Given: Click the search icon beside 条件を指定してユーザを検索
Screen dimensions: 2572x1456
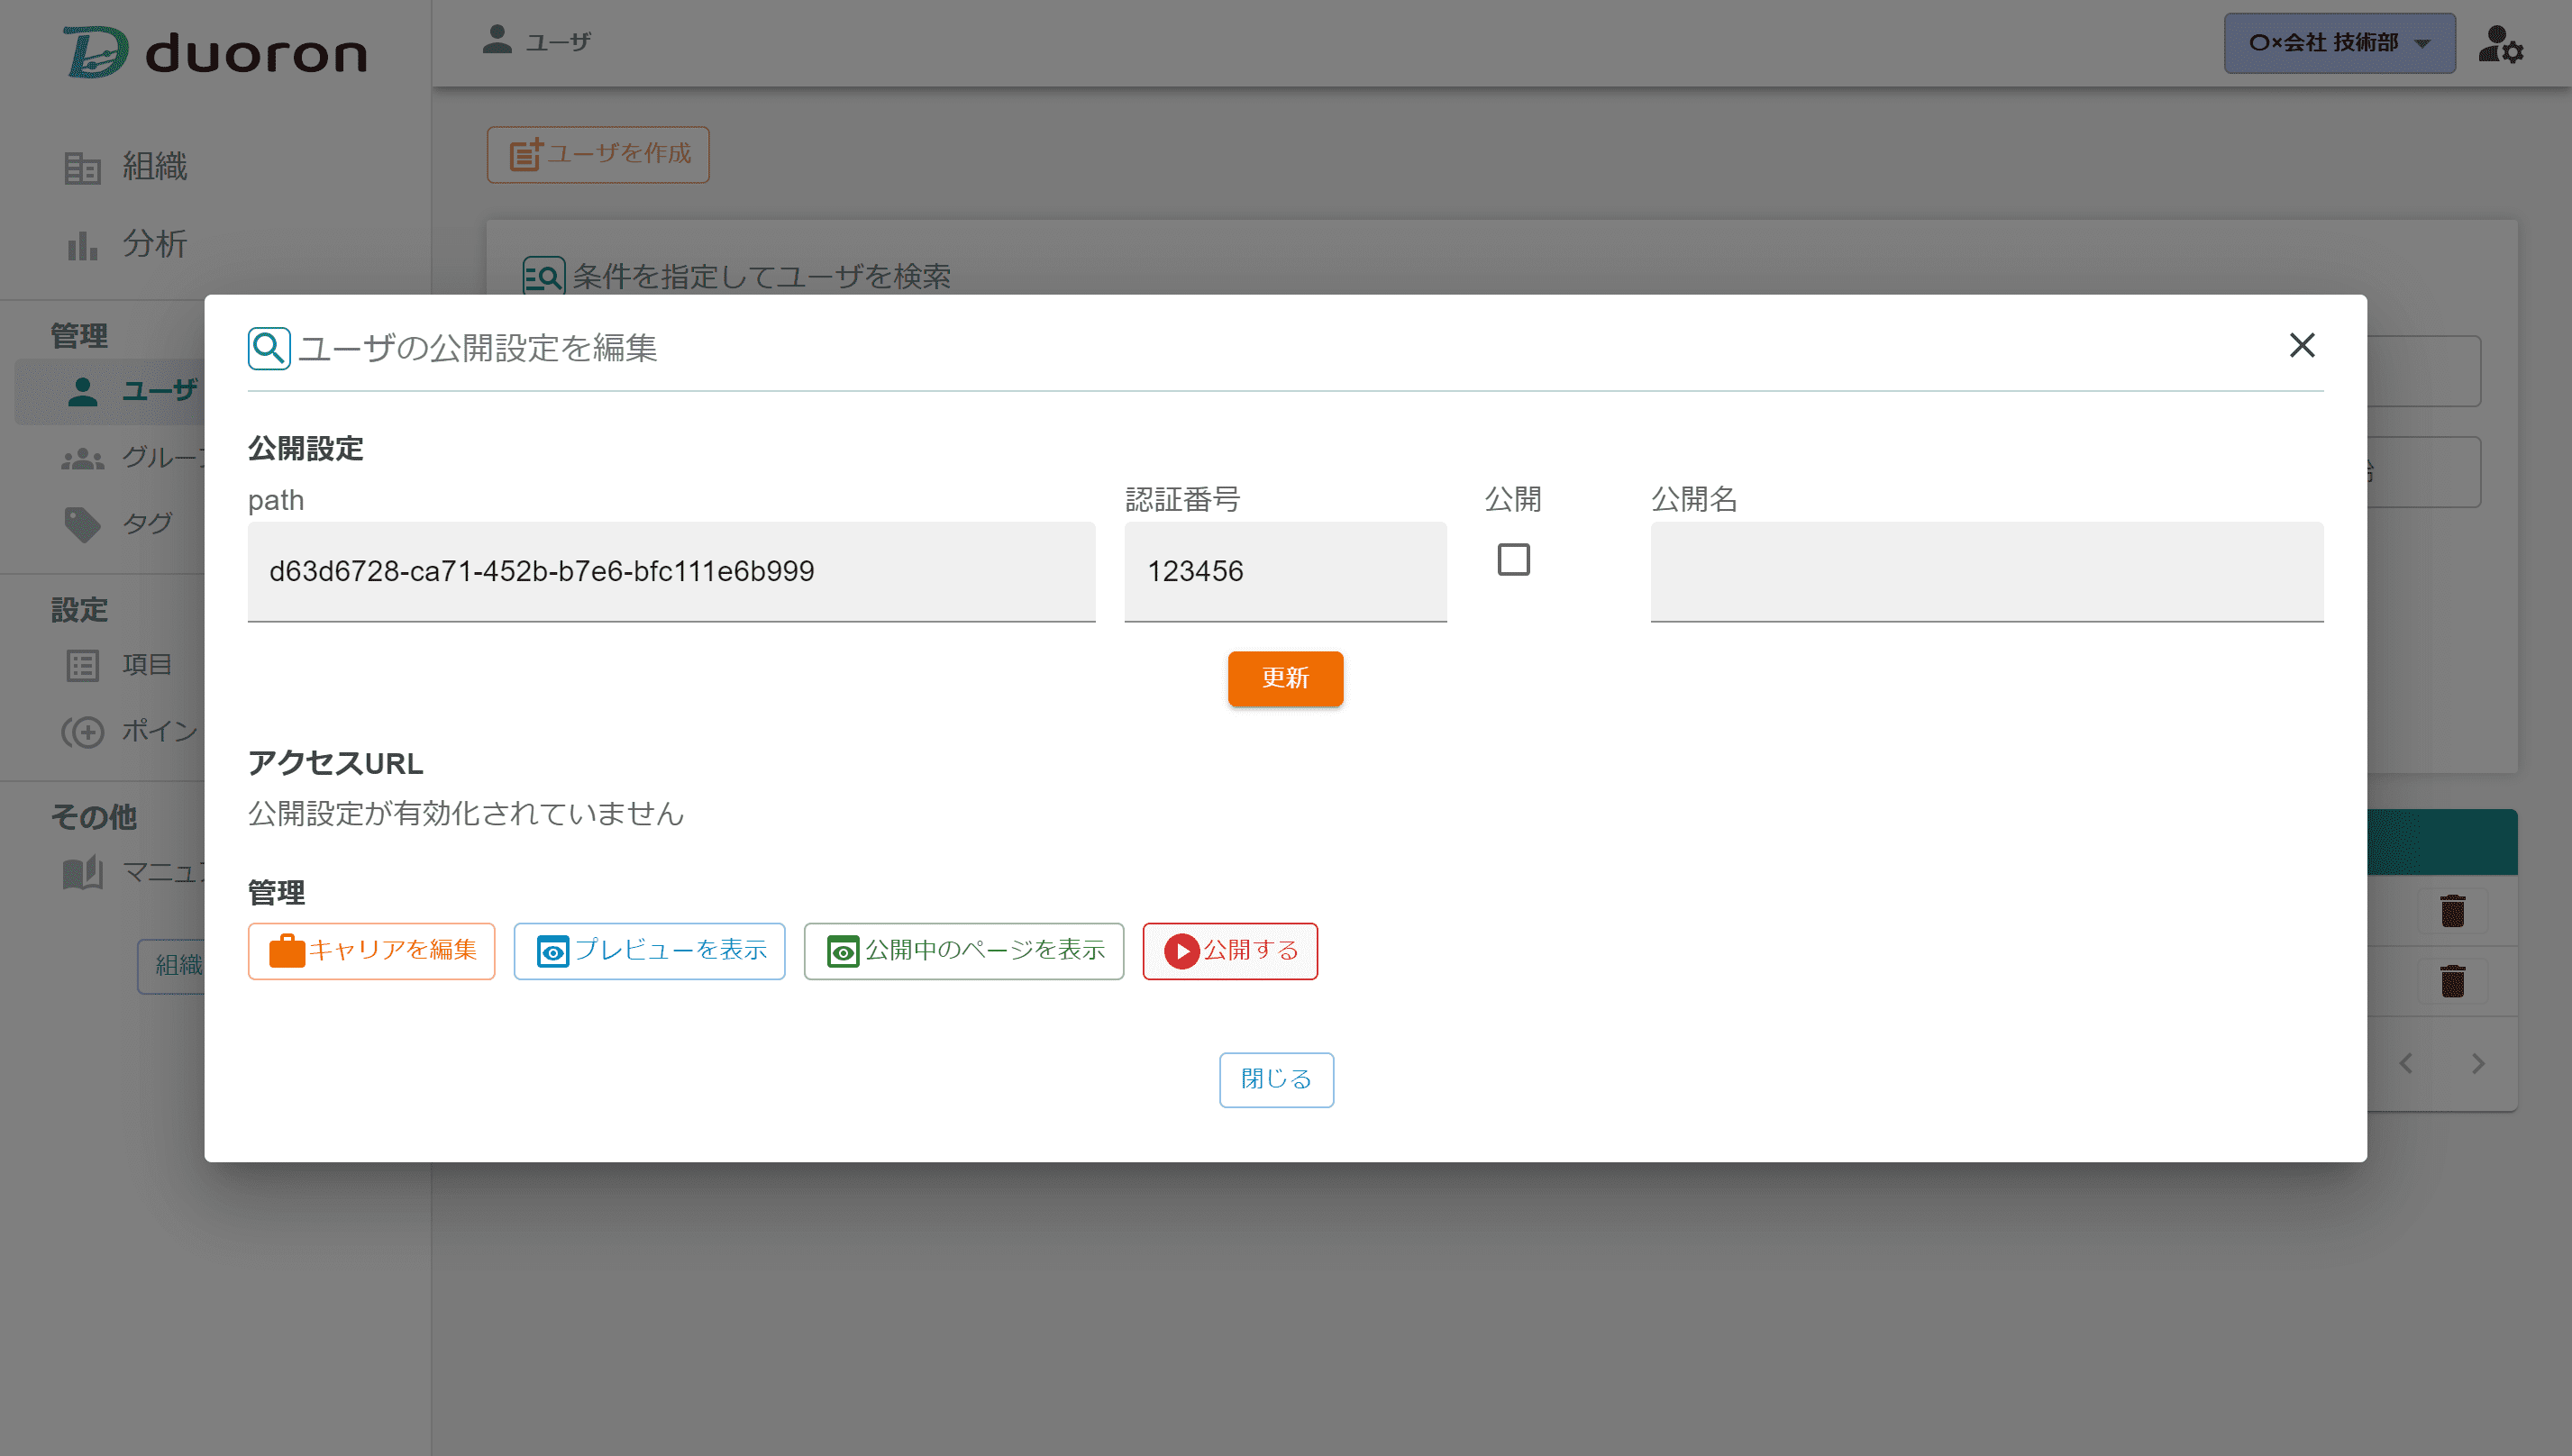Looking at the screenshot, I should (544, 276).
